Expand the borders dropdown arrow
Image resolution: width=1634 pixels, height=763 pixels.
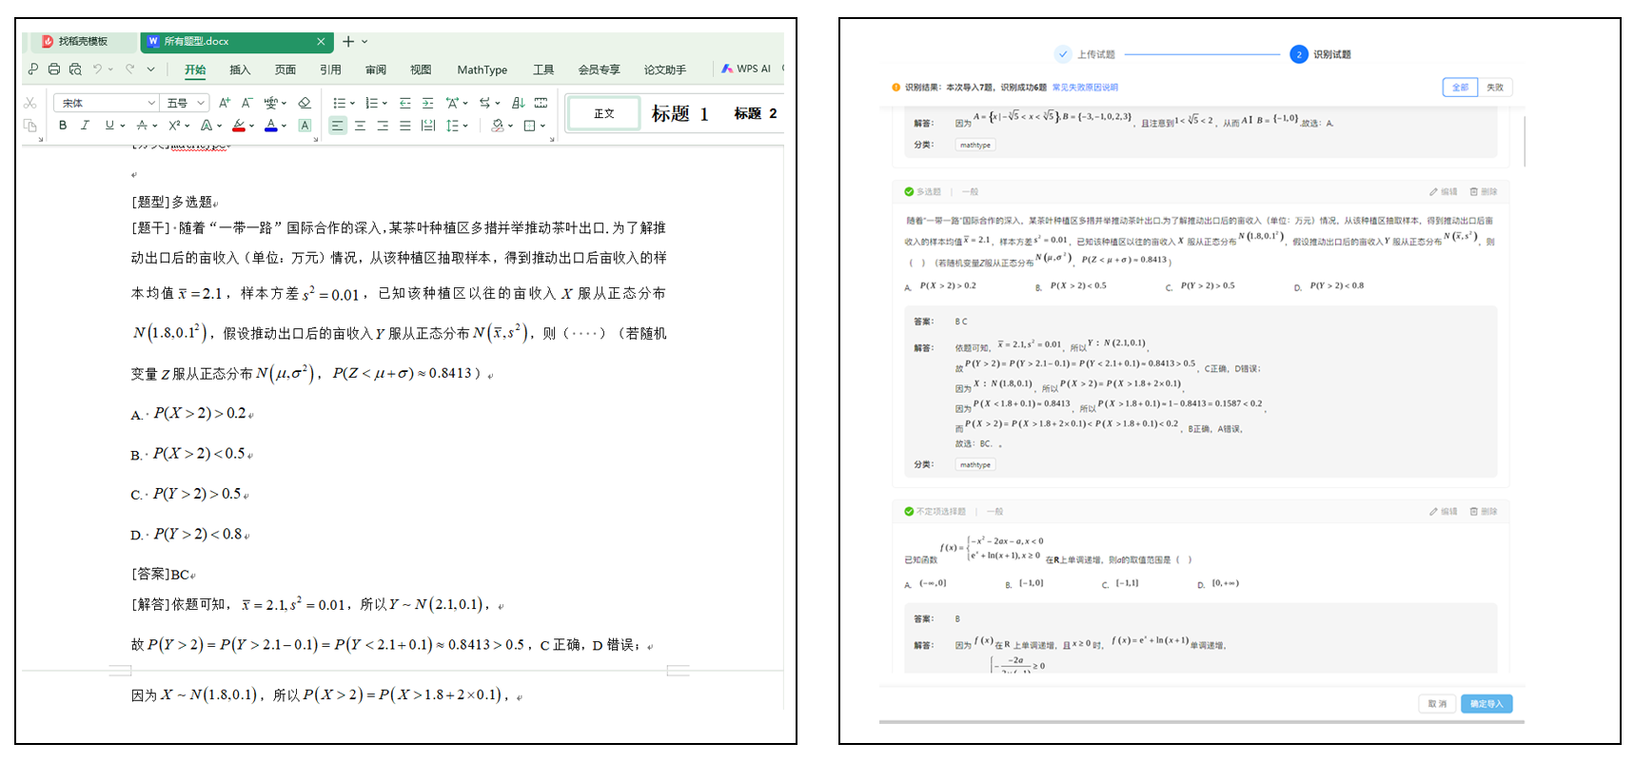[542, 127]
